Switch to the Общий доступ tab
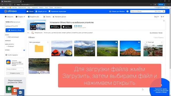Screen dimensions: 171x96 coord(41,11)
